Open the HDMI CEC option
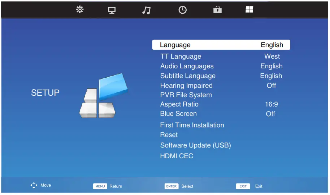330x195 pixels. point(177,156)
